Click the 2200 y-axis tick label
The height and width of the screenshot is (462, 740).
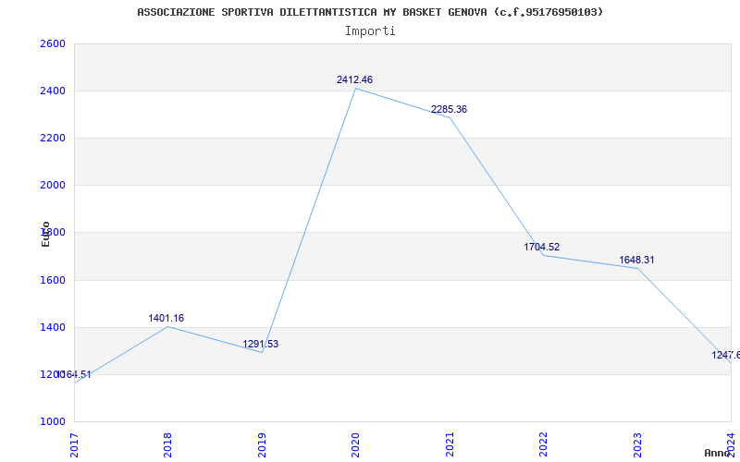pos(53,138)
